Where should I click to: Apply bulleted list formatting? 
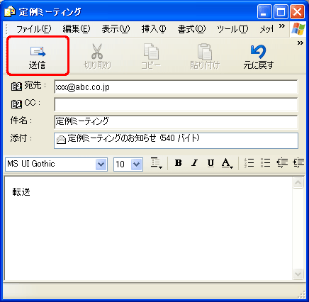[265, 163]
